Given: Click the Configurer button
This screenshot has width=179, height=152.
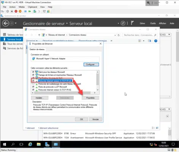Looking at the screenshot, I should [x=91, y=65].
